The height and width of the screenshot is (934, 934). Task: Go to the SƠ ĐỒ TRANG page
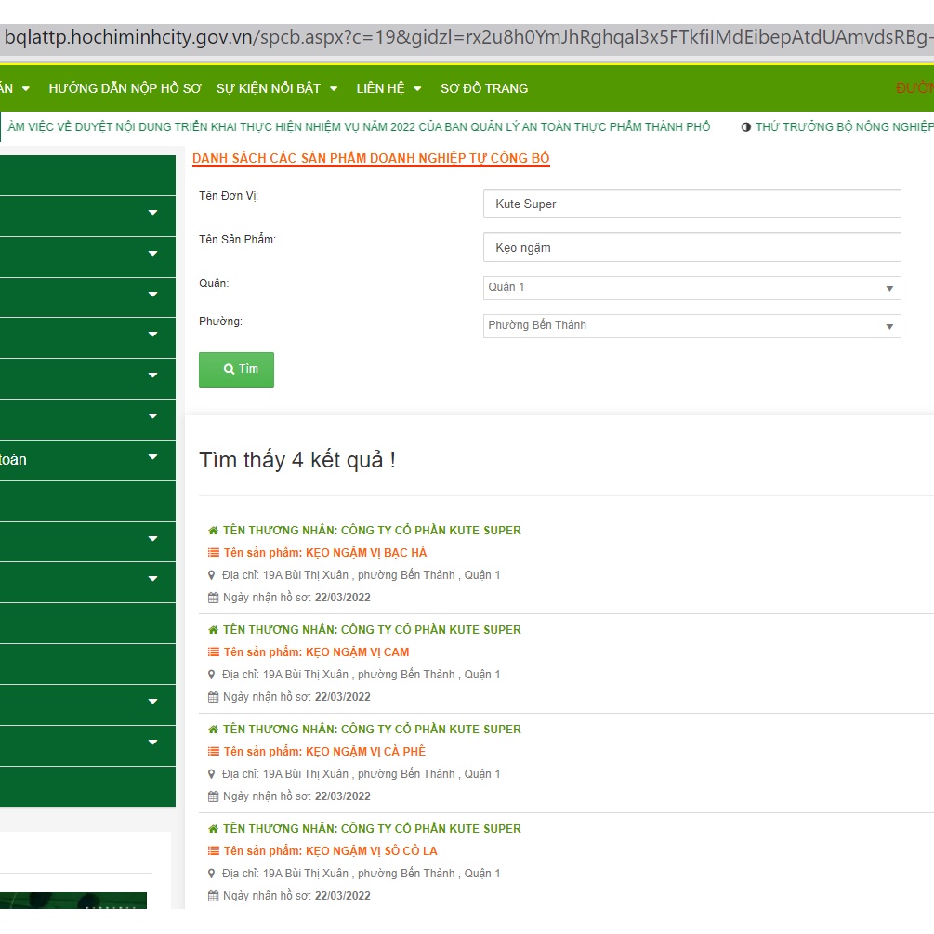pos(483,88)
